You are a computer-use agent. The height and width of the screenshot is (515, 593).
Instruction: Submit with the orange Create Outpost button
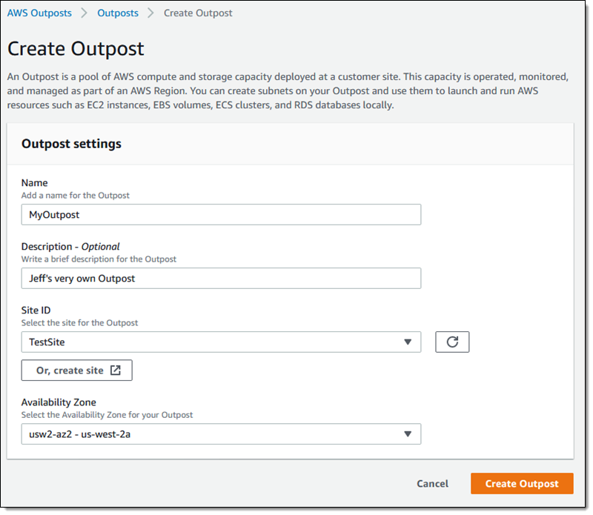(x=522, y=484)
